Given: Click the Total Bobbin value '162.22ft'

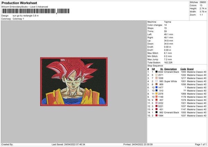Looking at the screenshot, I should click(168, 62).
